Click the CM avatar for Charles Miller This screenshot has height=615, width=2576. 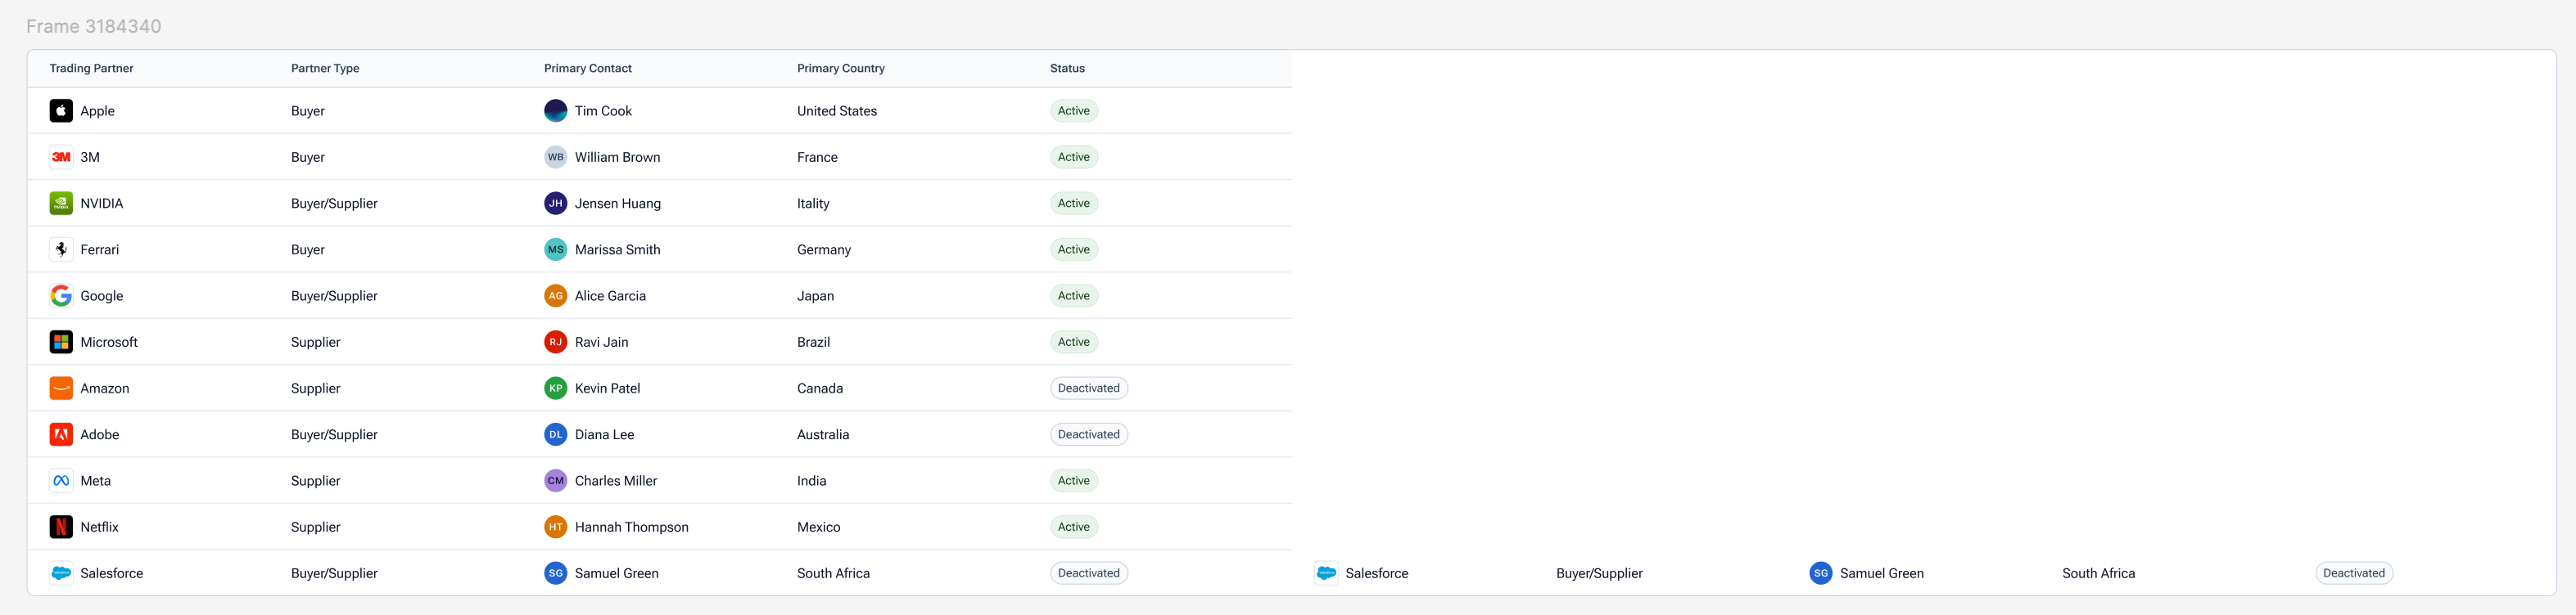556,481
